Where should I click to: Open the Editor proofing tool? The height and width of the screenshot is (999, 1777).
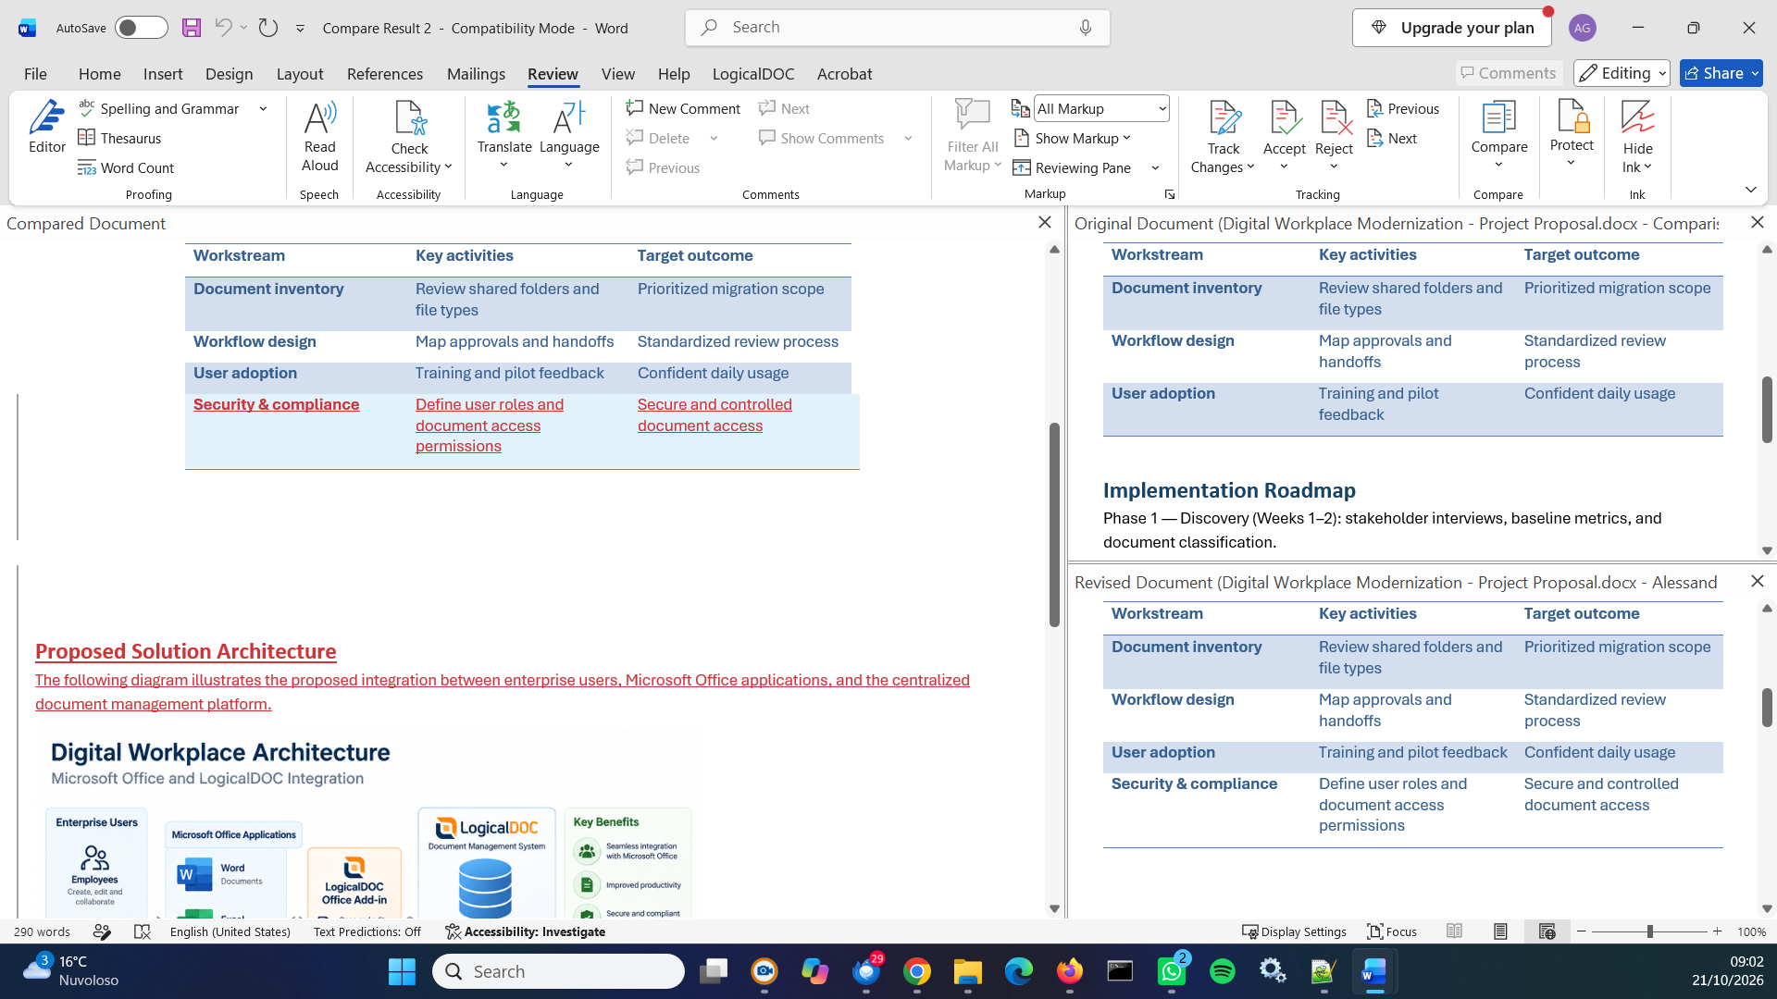tap(46, 128)
